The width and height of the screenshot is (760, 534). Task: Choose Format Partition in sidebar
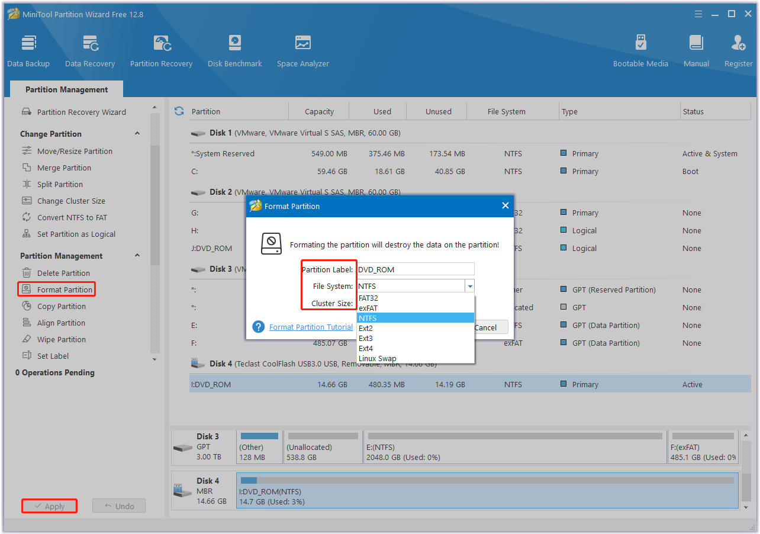57,289
